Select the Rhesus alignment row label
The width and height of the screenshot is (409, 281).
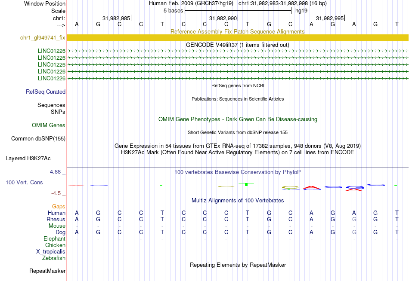56,219
